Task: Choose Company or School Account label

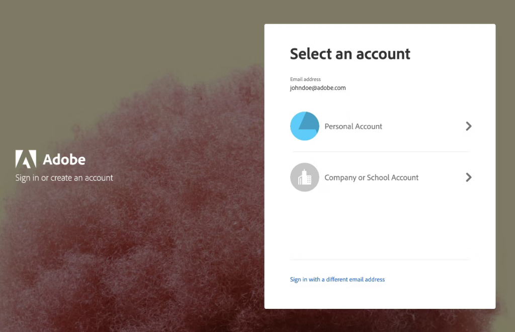Action: (x=371, y=178)
